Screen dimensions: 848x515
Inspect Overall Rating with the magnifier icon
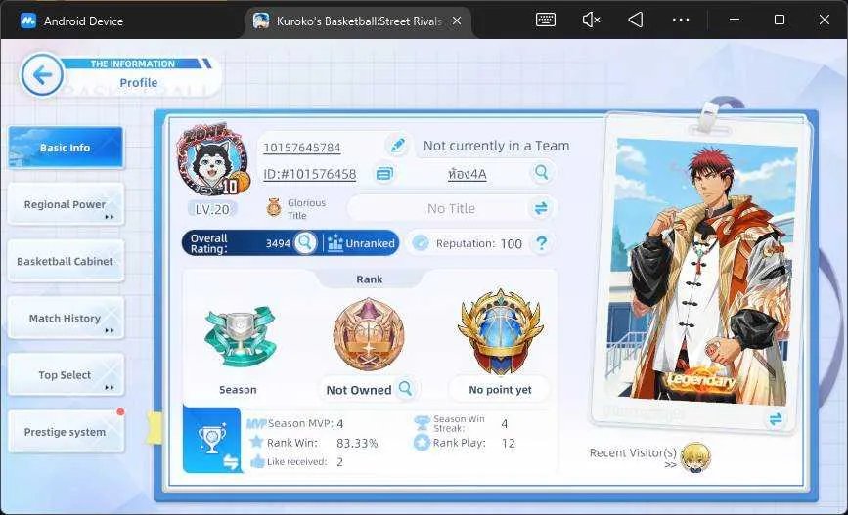click(305, 243)
